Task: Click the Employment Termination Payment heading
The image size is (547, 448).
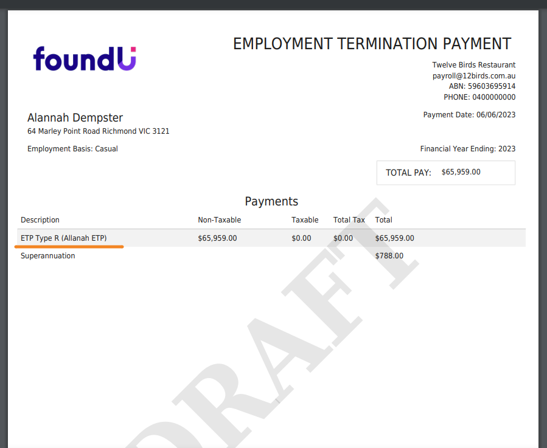Action: point(372,44)
